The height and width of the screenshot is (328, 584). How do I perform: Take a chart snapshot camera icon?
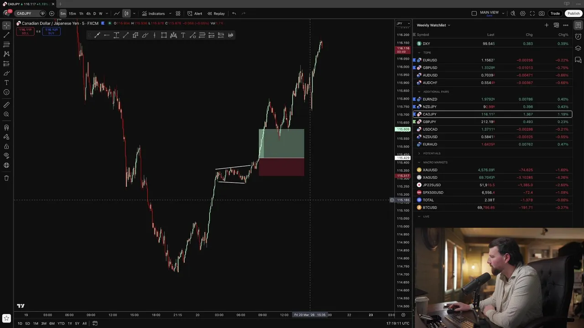[x=542, y=14]
